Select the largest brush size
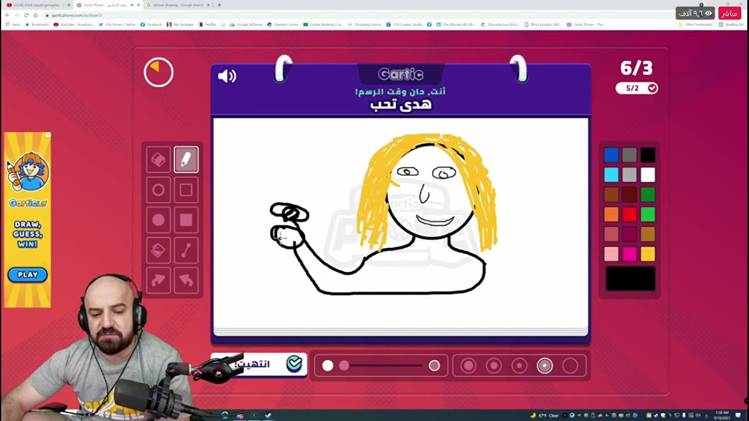 468,366
